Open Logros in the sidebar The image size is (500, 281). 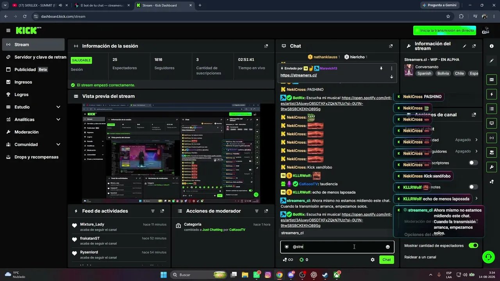[x=33, y=94]
